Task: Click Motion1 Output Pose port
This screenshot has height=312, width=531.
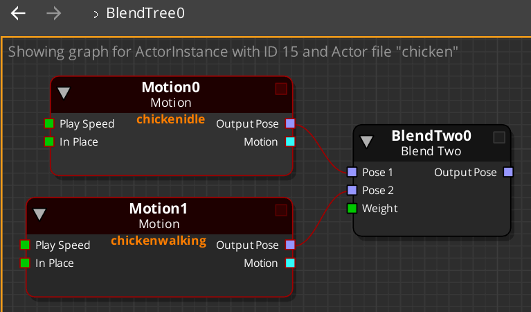Action: tap(290, 245)
